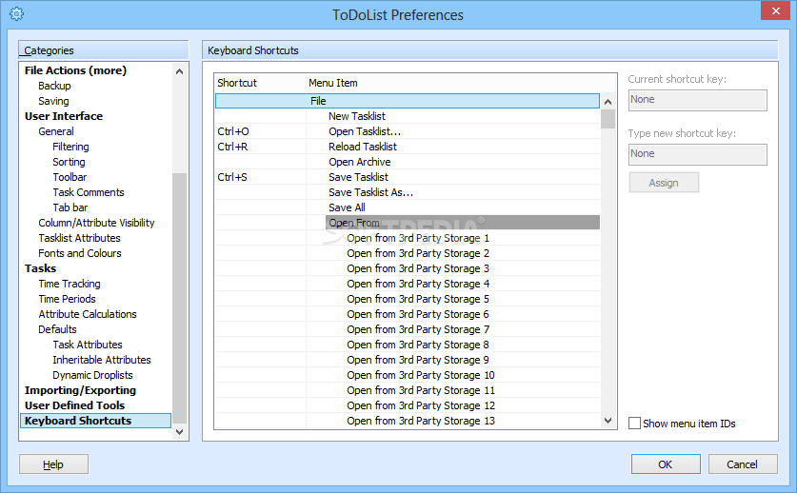The width and height of the screenshot is (797, 493).
Task: Click the shortcuts list scroll-up arrow
Action: click(x=608, y=102)
